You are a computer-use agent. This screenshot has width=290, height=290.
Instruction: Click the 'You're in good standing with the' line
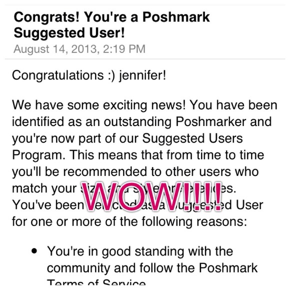tap(140, 251)
